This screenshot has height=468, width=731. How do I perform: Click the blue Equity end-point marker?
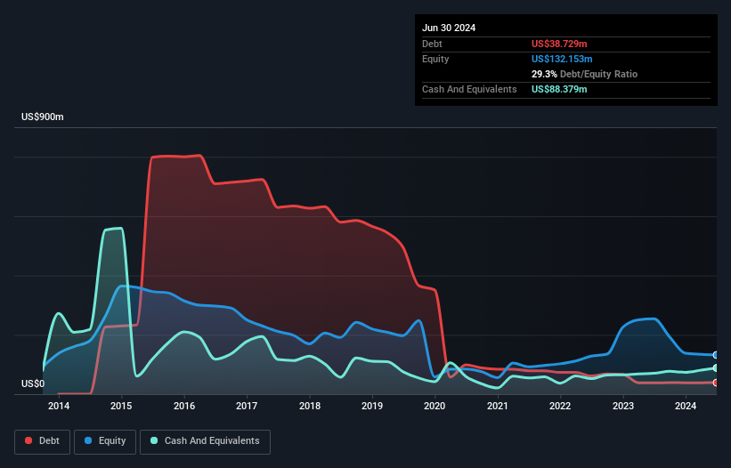[x=716, y=355]
